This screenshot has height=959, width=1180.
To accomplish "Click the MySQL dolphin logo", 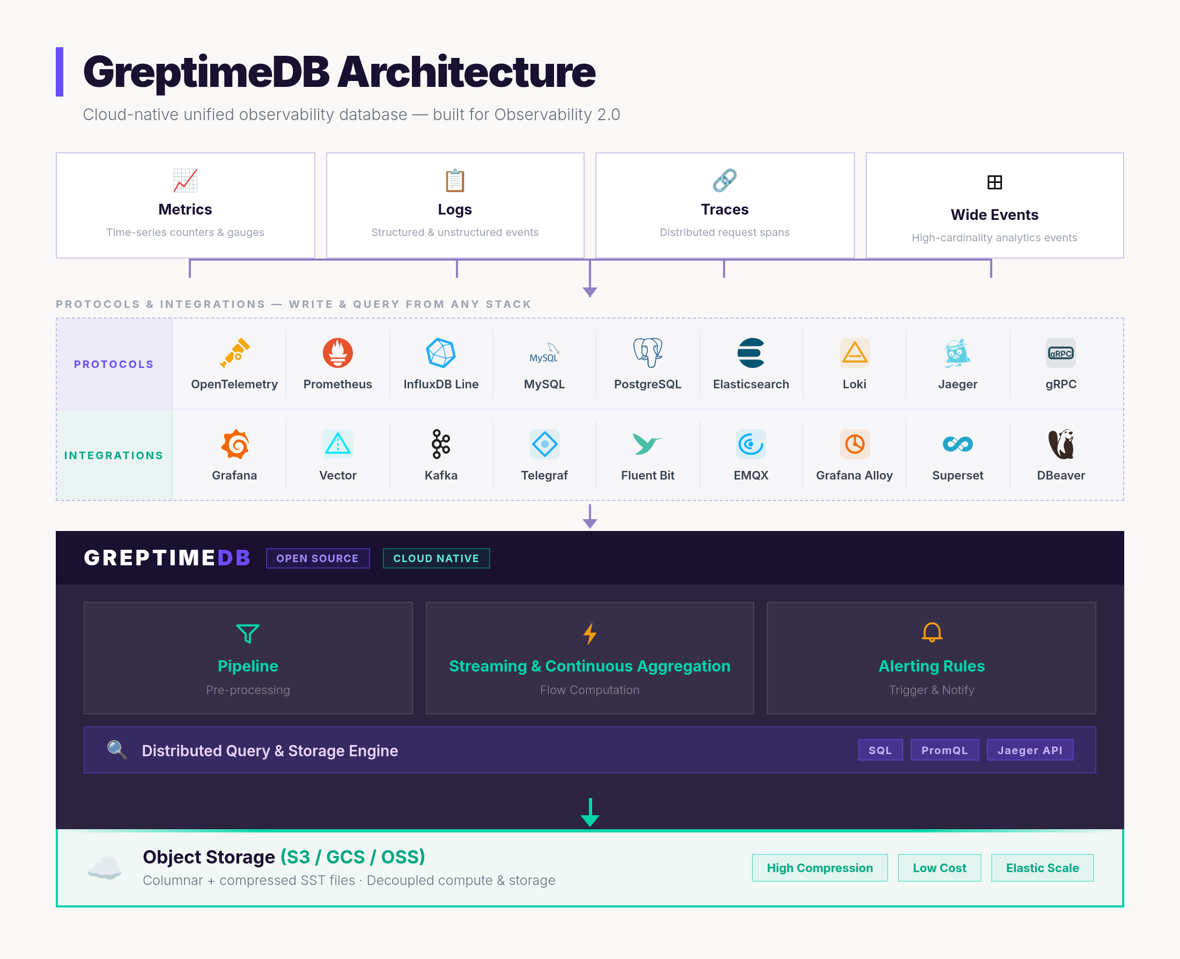I will pyautogui.click(x=544, y=352).
